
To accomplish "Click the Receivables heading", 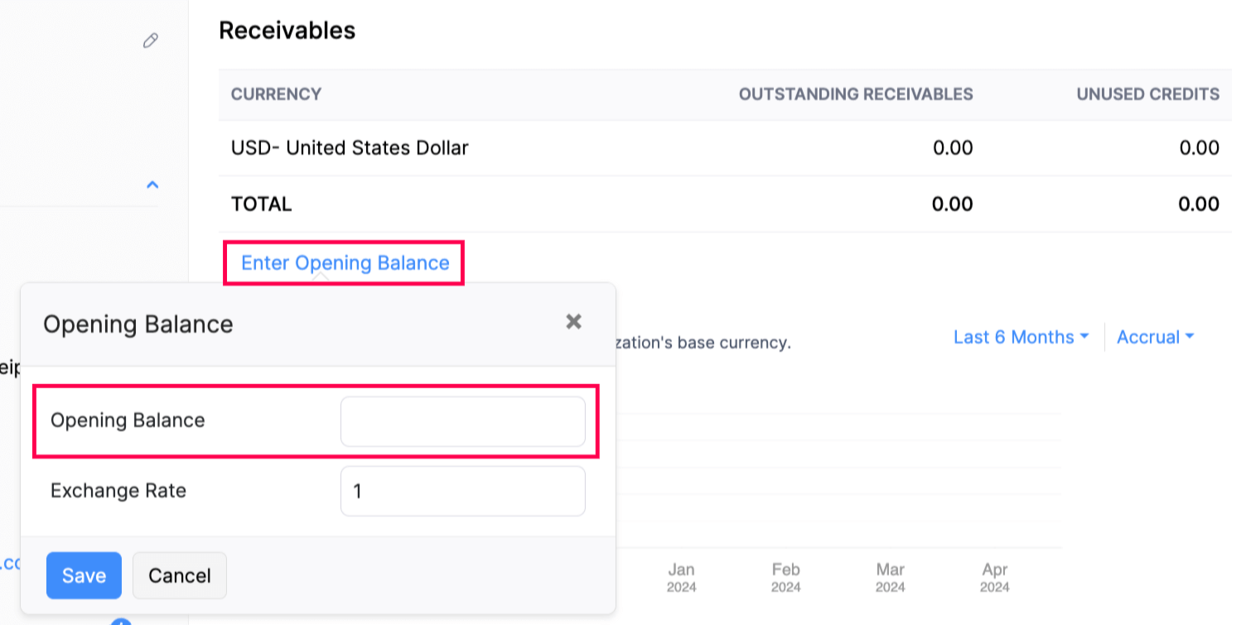I will click(x=287, y=30).
